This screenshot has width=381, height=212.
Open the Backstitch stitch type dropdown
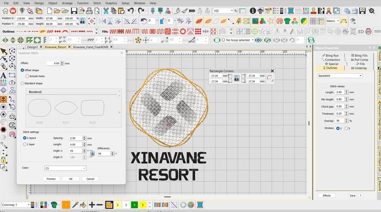coord(340,76)
